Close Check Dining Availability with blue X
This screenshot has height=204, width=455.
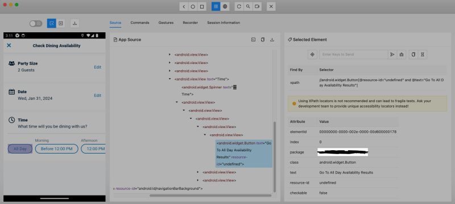9,45
